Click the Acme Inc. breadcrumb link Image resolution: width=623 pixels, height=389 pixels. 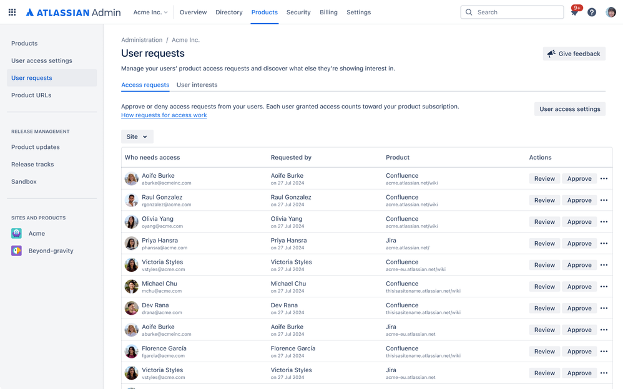[x=185, y=40]
